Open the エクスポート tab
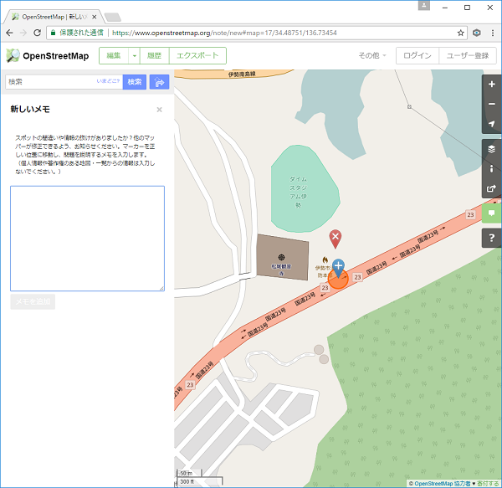Viewport: 502px width, 488px height. coord(197,56)
